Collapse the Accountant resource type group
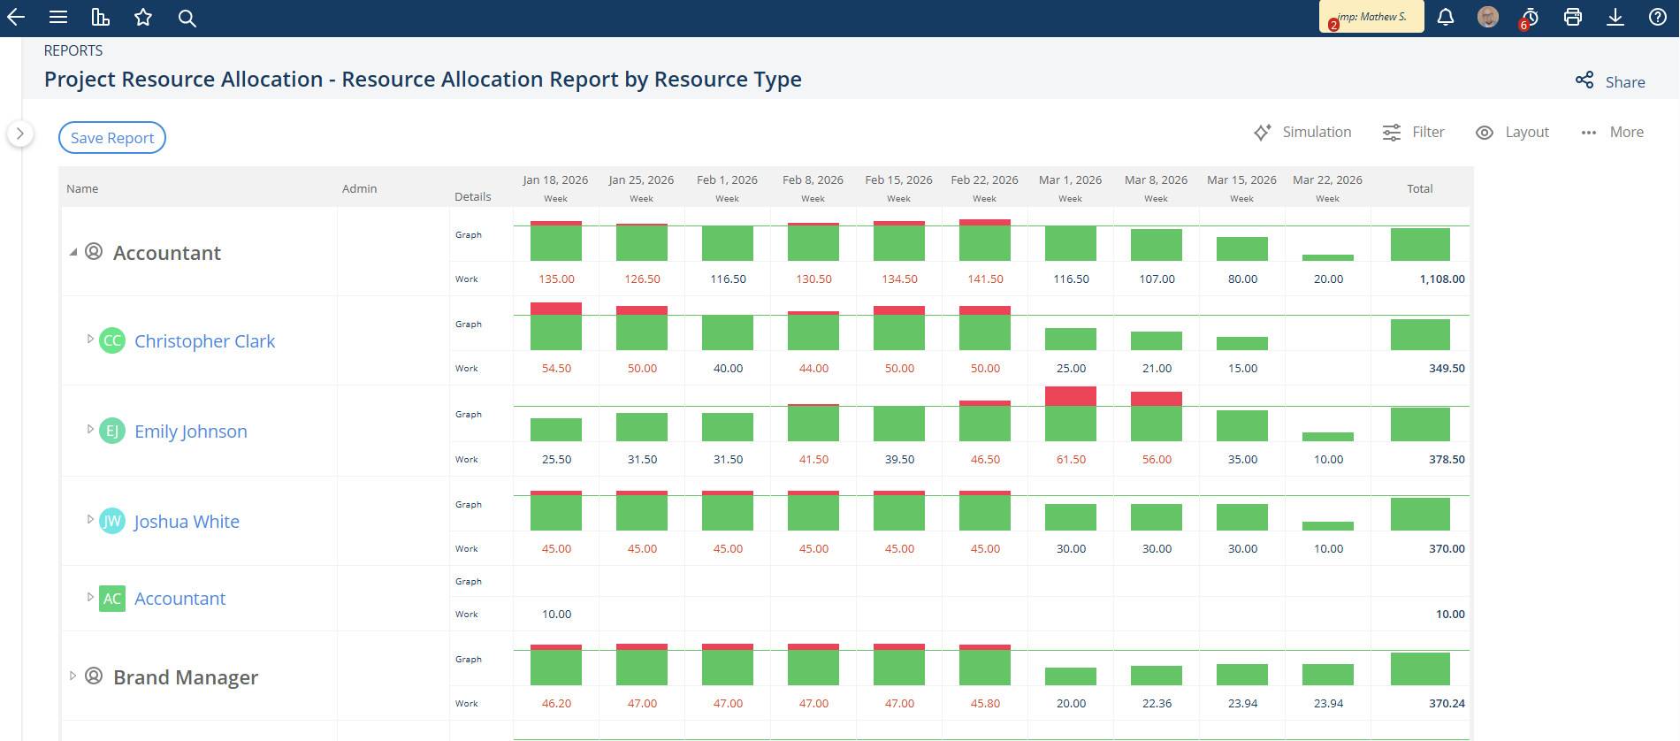The width and height of the screenshot is (1680, 741). (x=73, y=253)
